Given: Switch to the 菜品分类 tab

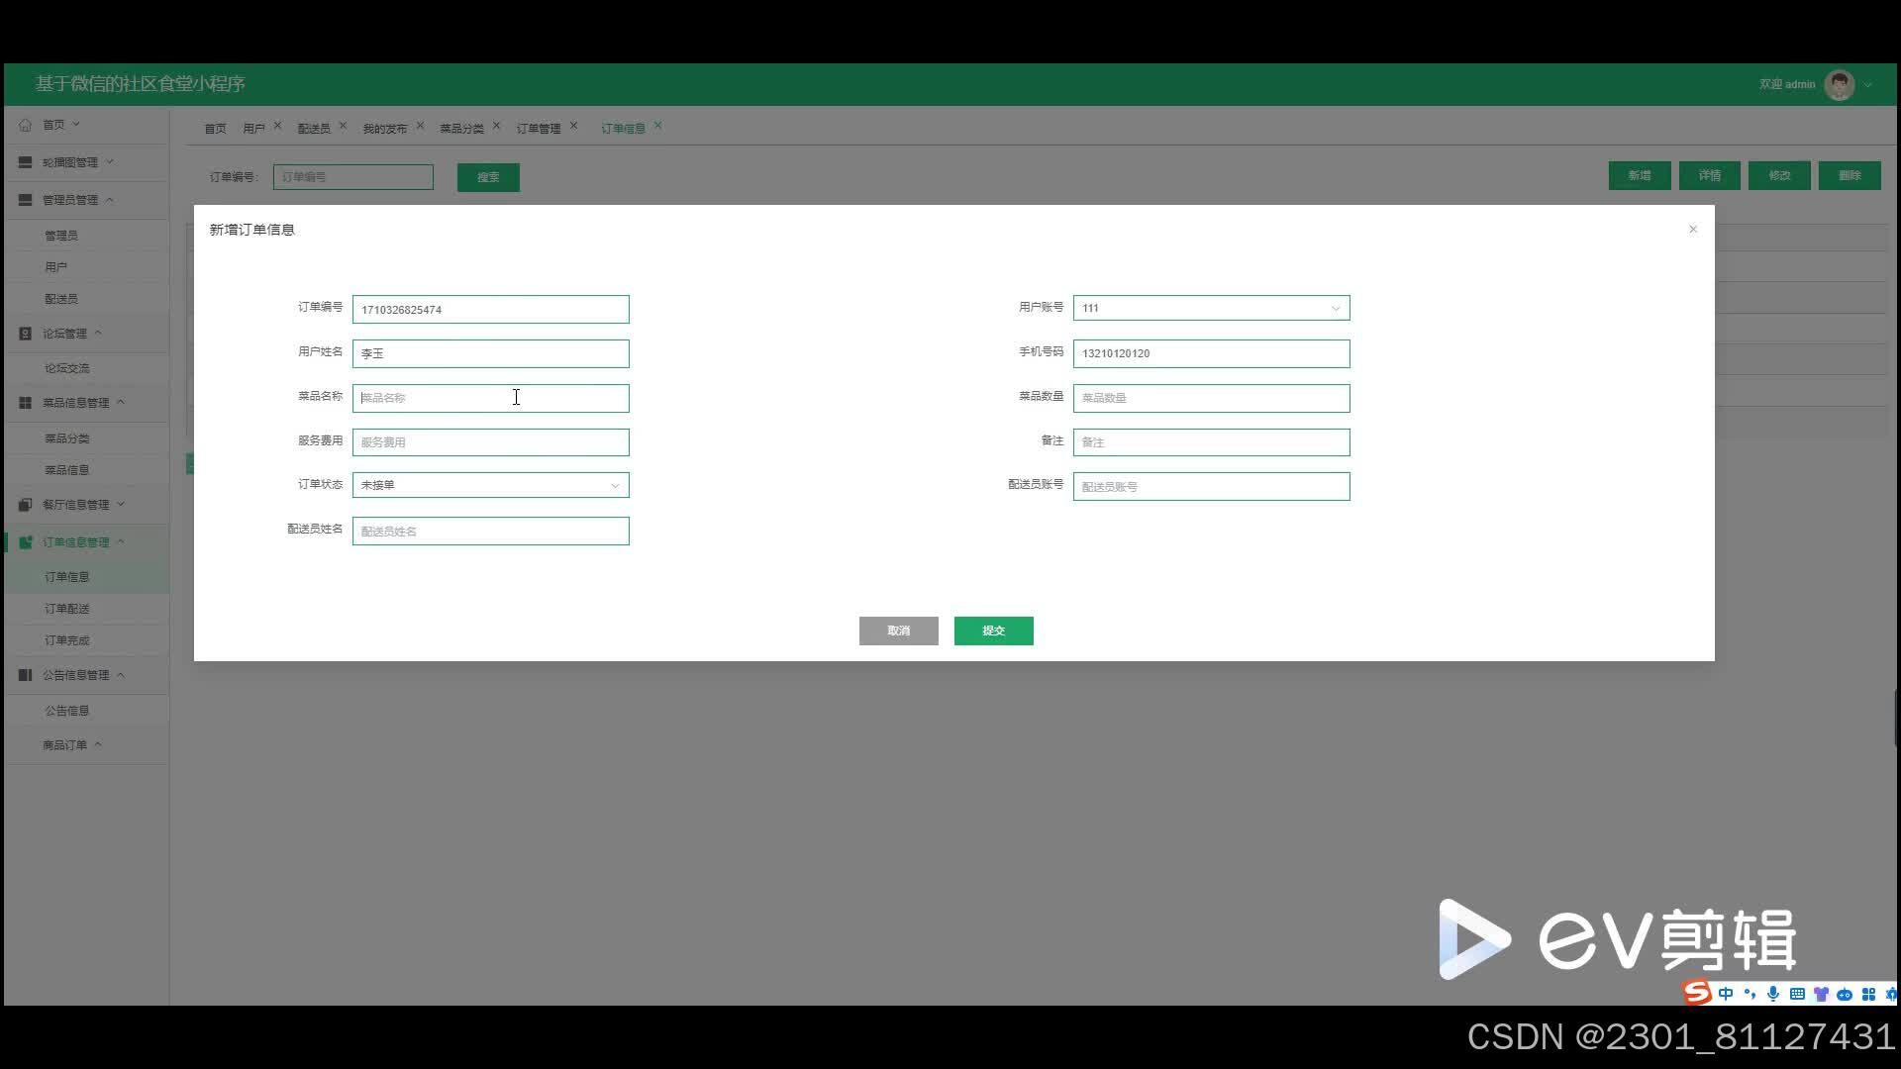Looking at the screenshot, I should pos(461,129).
